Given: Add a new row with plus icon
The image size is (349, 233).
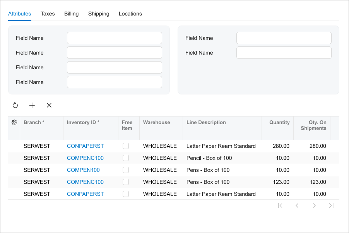Looking at the screenshot, I should (x=32, y=105).
